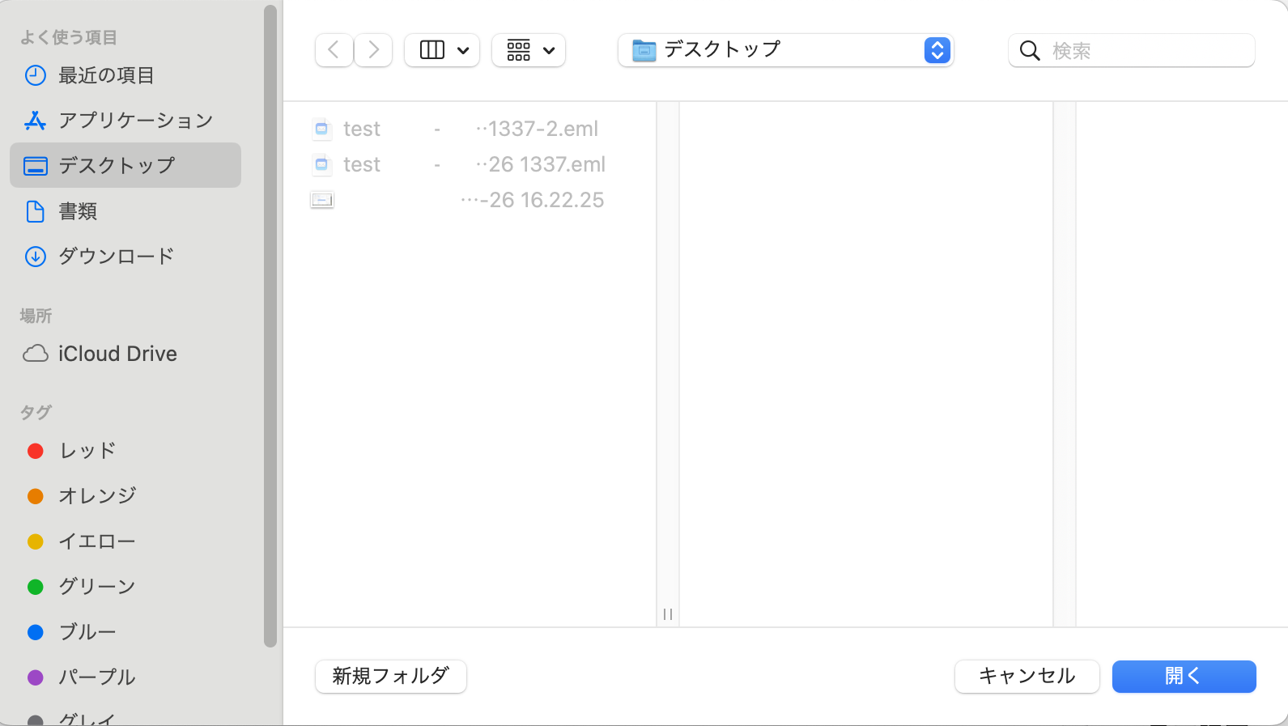Filter by the ブルー tag

[125, 632]
